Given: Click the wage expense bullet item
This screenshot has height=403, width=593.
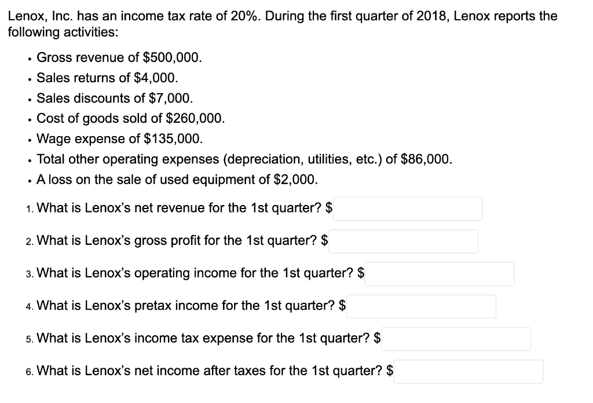Looking at the screenshot, I should click(x=119, y=138).
